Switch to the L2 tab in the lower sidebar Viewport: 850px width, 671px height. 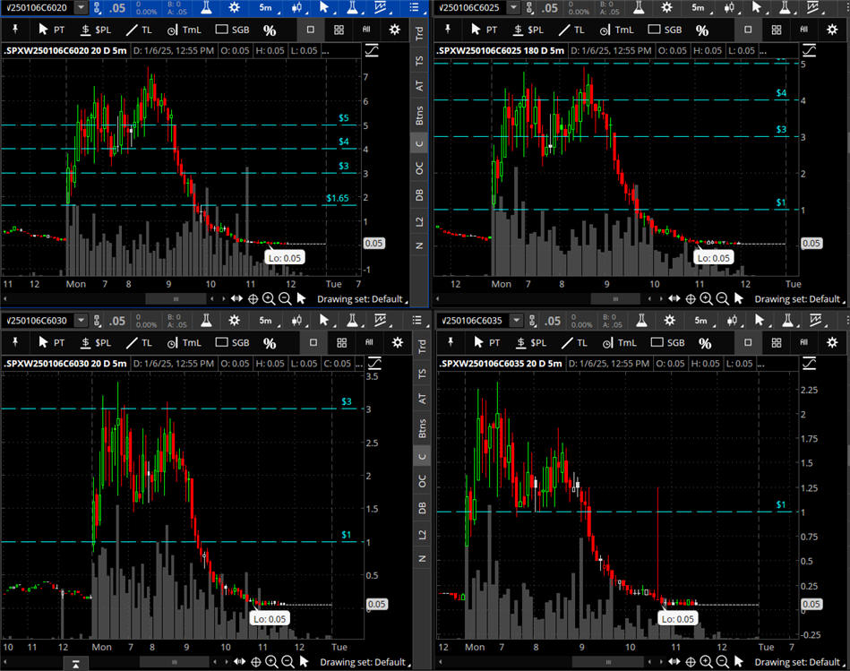pos(419,533)
